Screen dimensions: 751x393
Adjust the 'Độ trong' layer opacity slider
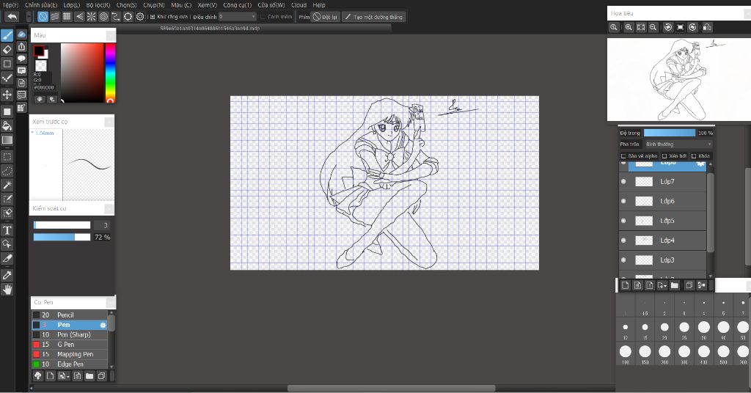point(669,133)
